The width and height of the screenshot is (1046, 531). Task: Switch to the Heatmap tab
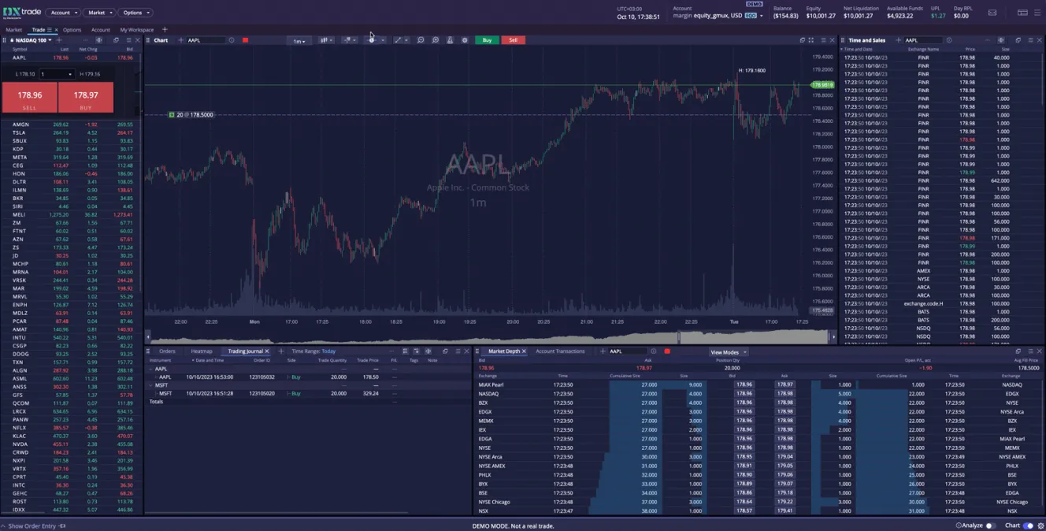click(x=202, y=351)
